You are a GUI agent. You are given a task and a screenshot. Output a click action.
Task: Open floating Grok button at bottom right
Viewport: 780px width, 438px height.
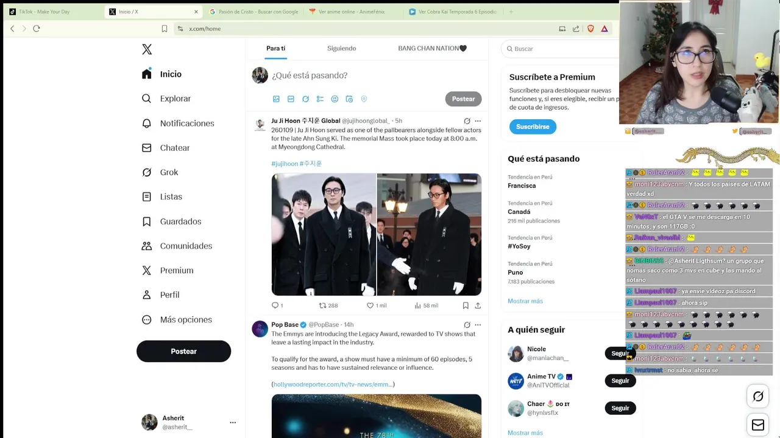(x=758, y=397)
